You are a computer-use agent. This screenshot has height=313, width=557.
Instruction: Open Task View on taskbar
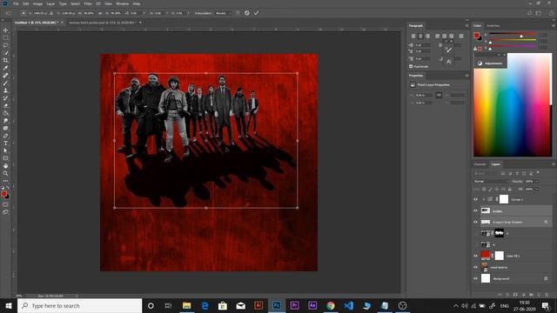click(168, 305)
